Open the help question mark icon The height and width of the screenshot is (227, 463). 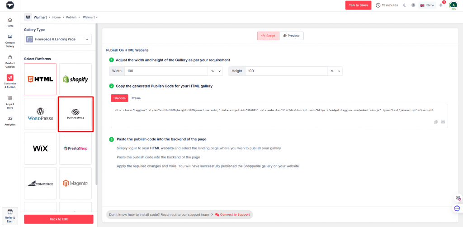(x=413, y=5)
